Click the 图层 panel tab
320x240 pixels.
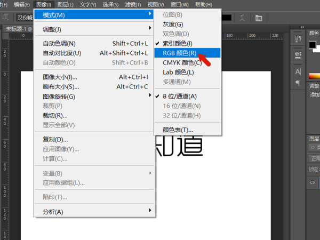click(x=314, y=139)
